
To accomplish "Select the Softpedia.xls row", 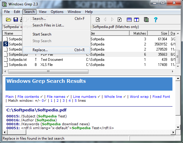I will [89, 65].
